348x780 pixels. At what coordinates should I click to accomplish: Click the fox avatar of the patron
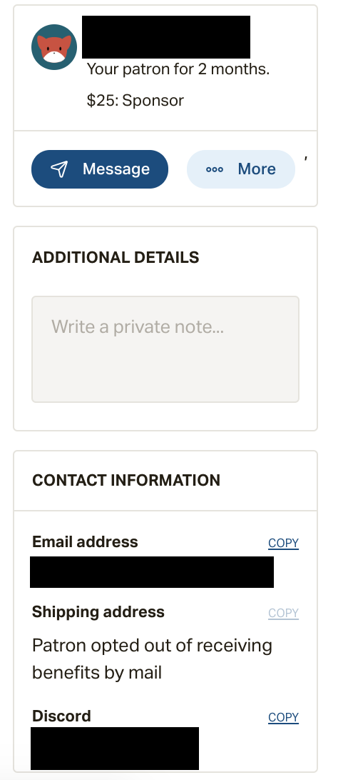click(x=54, y=46)
